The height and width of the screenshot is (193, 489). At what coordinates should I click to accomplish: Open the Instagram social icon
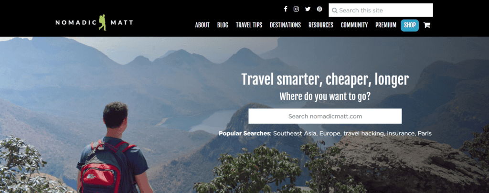(296, 9)
